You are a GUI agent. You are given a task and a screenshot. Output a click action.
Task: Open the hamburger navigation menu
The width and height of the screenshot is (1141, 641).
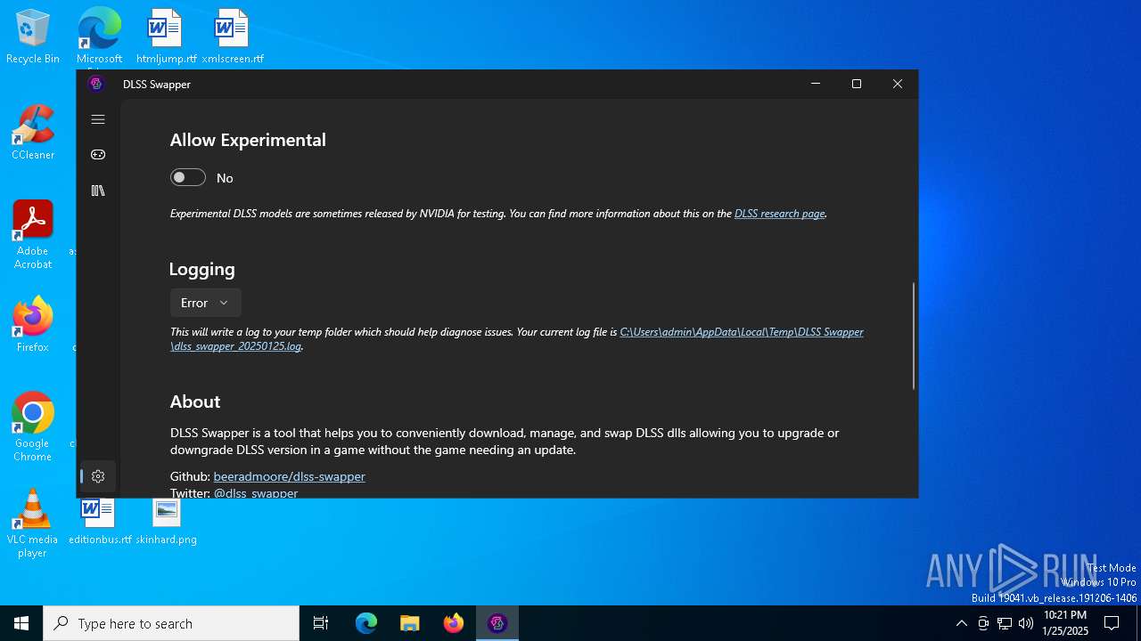98,119
